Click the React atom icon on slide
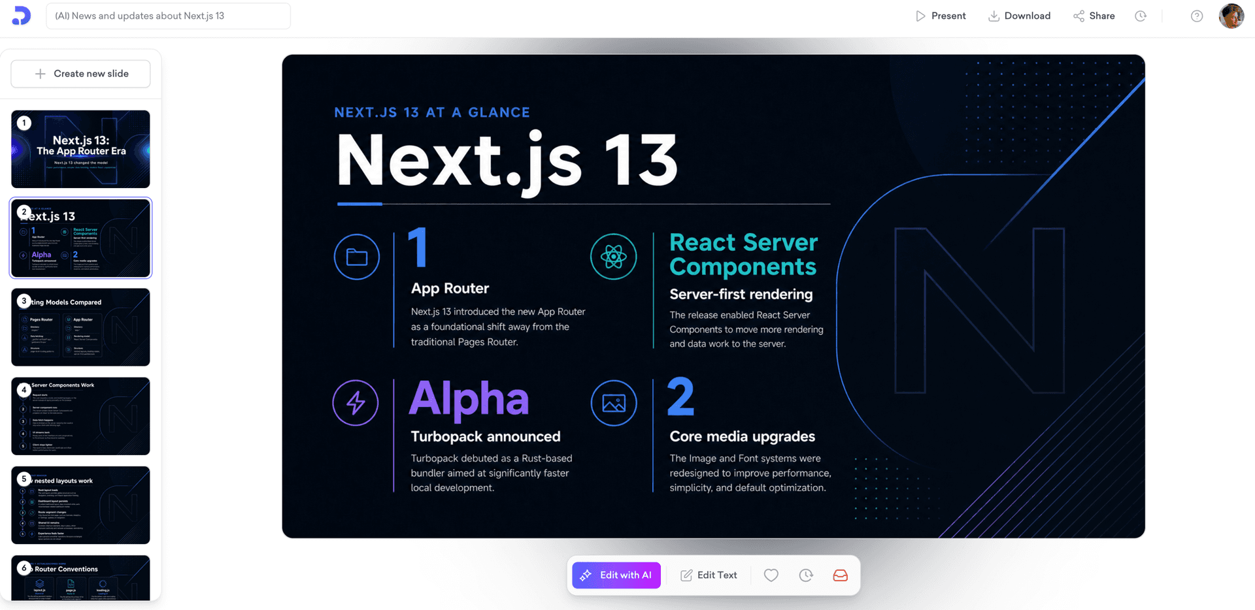The image size is (1255, 610). (614, 257)
